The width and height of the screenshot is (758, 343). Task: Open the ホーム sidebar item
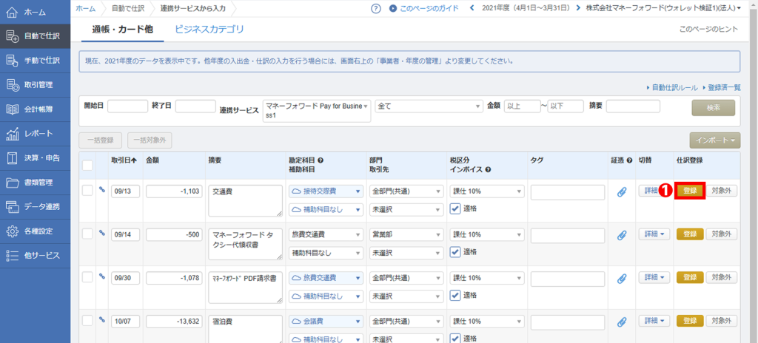[x=36, y=12]
